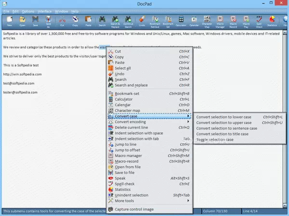Open the Statistics toolbar icon
This screenshot has height=216, width=289.
point(273,22)
